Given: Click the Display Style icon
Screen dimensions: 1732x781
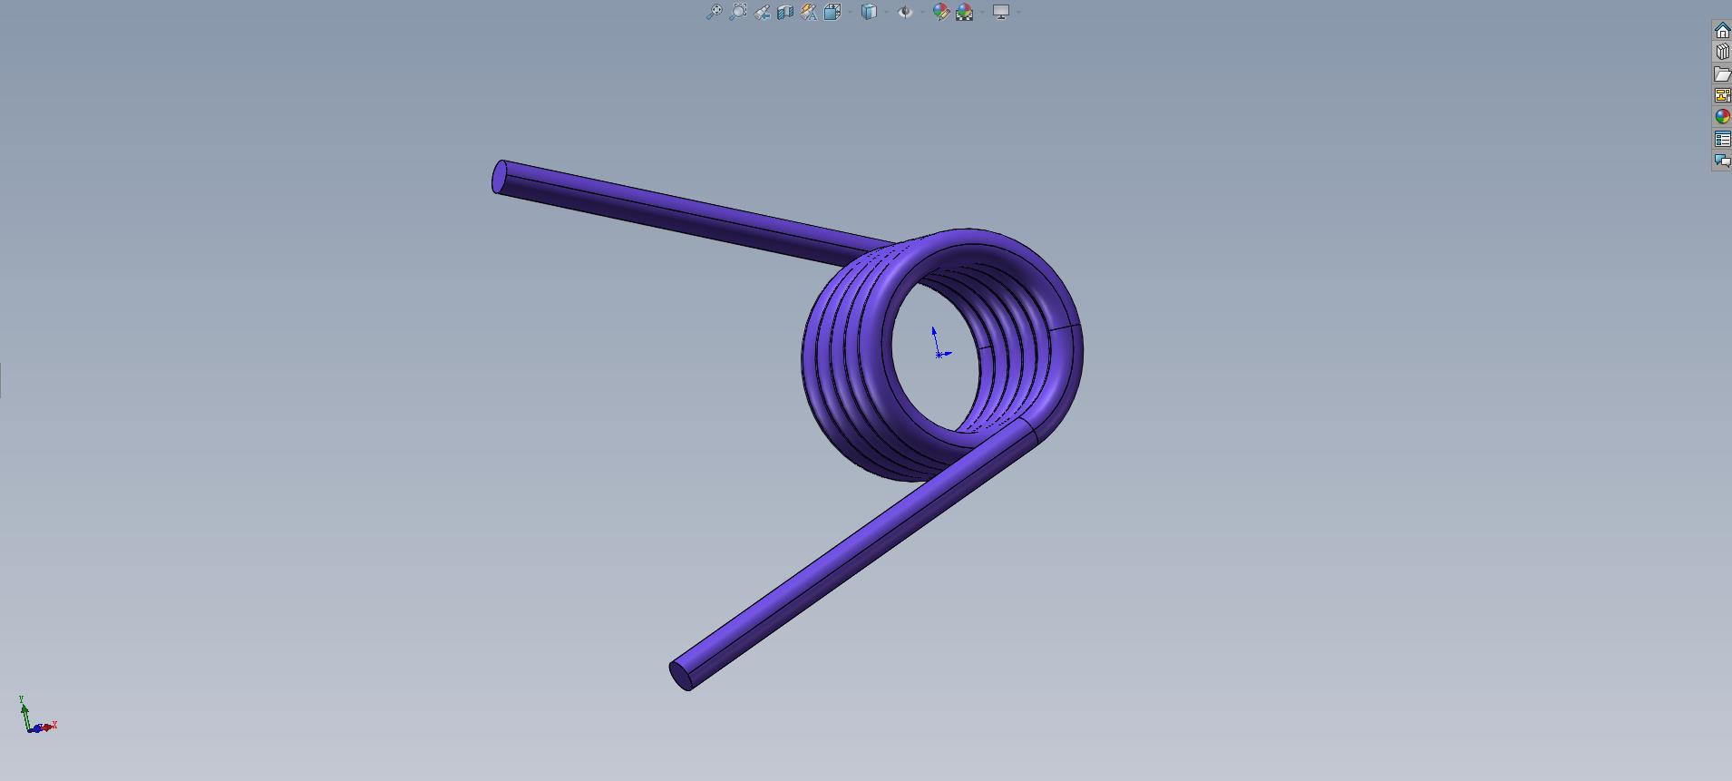Looking at the screenshot, I should [x=869, y=12].
